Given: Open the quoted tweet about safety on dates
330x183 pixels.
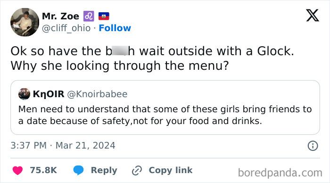Looking at the screenshot, I should (165, 108).
